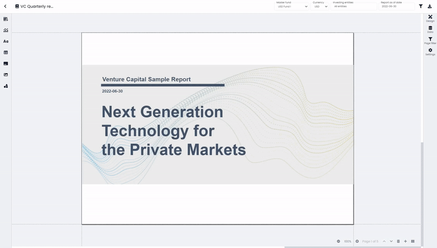Select the image widget tool
The height and width of the screenshot is (248, 437).
click(5, 75)
